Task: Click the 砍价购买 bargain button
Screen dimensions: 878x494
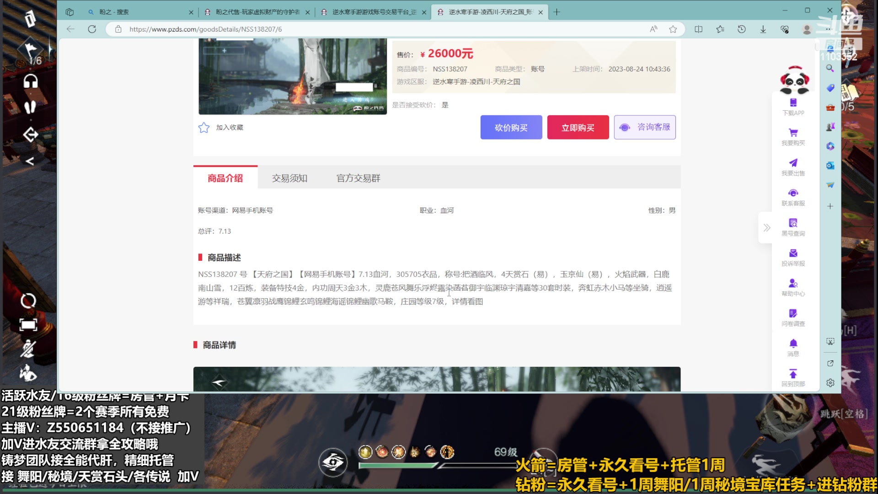Action: (x=511, y=127)
